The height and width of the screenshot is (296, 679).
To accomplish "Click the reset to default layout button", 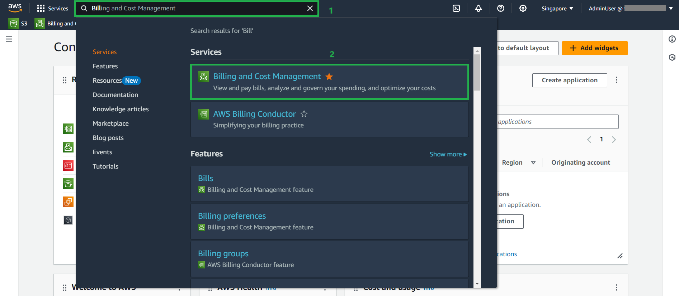I will (x=527, y=48).
